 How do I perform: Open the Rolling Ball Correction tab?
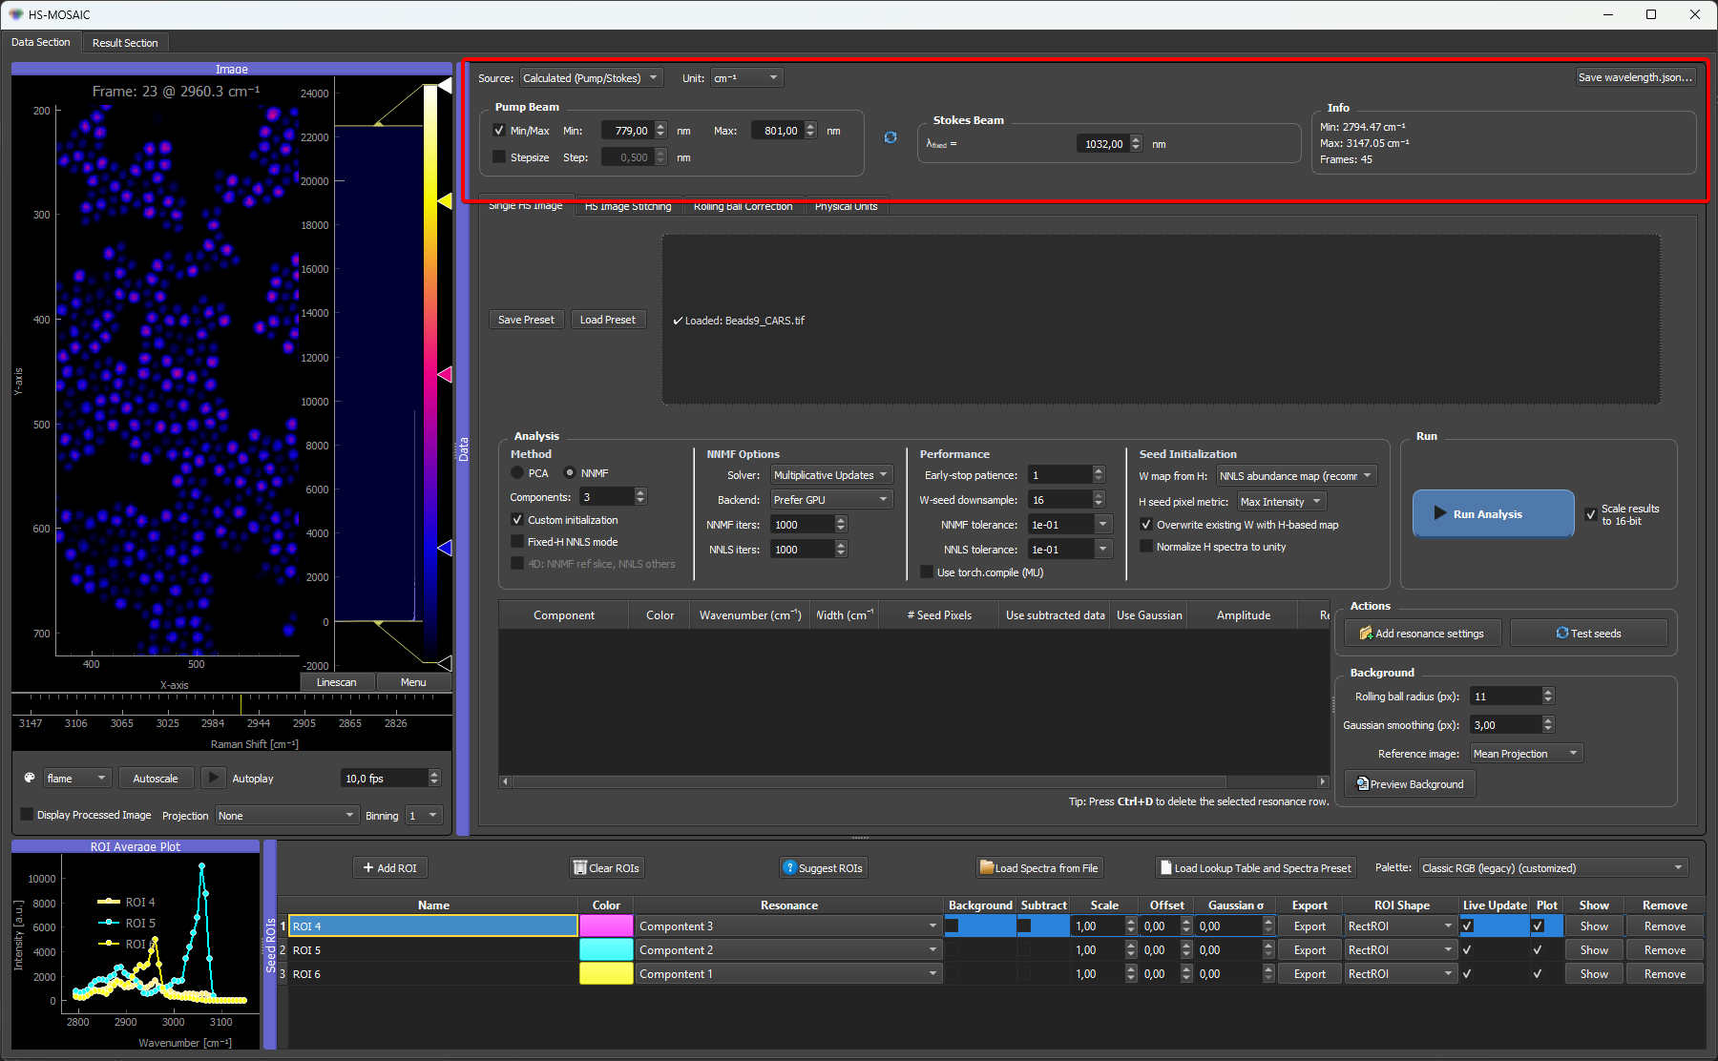click(x=743, y=206)
